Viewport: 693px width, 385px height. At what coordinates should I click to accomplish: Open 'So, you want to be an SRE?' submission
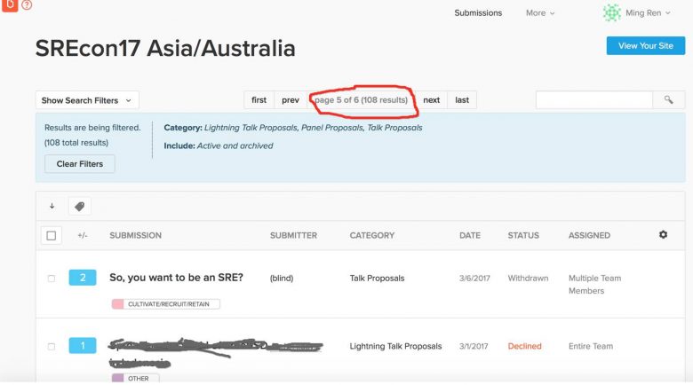coord(176,278)
